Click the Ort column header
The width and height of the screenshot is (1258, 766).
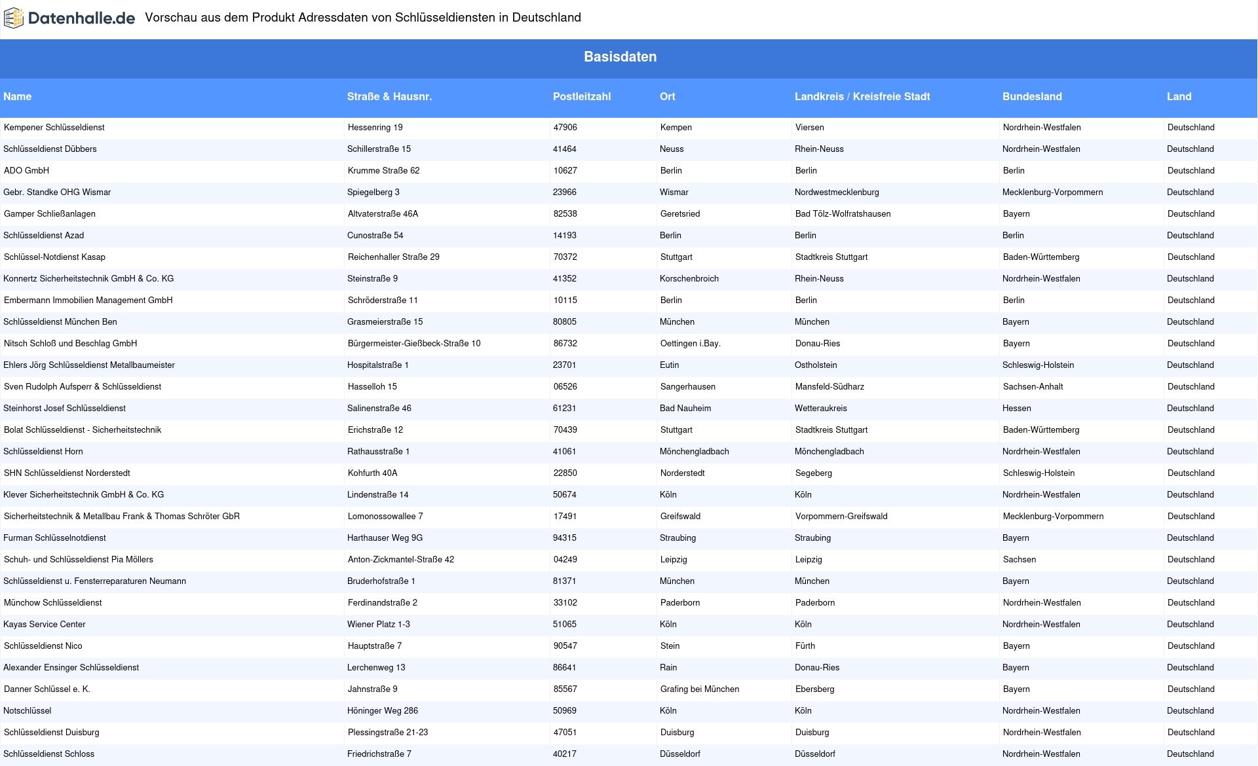[667, 96]
